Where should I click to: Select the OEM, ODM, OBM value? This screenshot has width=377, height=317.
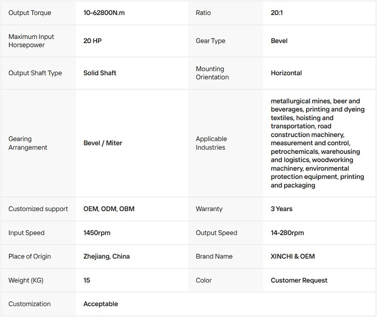point(109,209)
